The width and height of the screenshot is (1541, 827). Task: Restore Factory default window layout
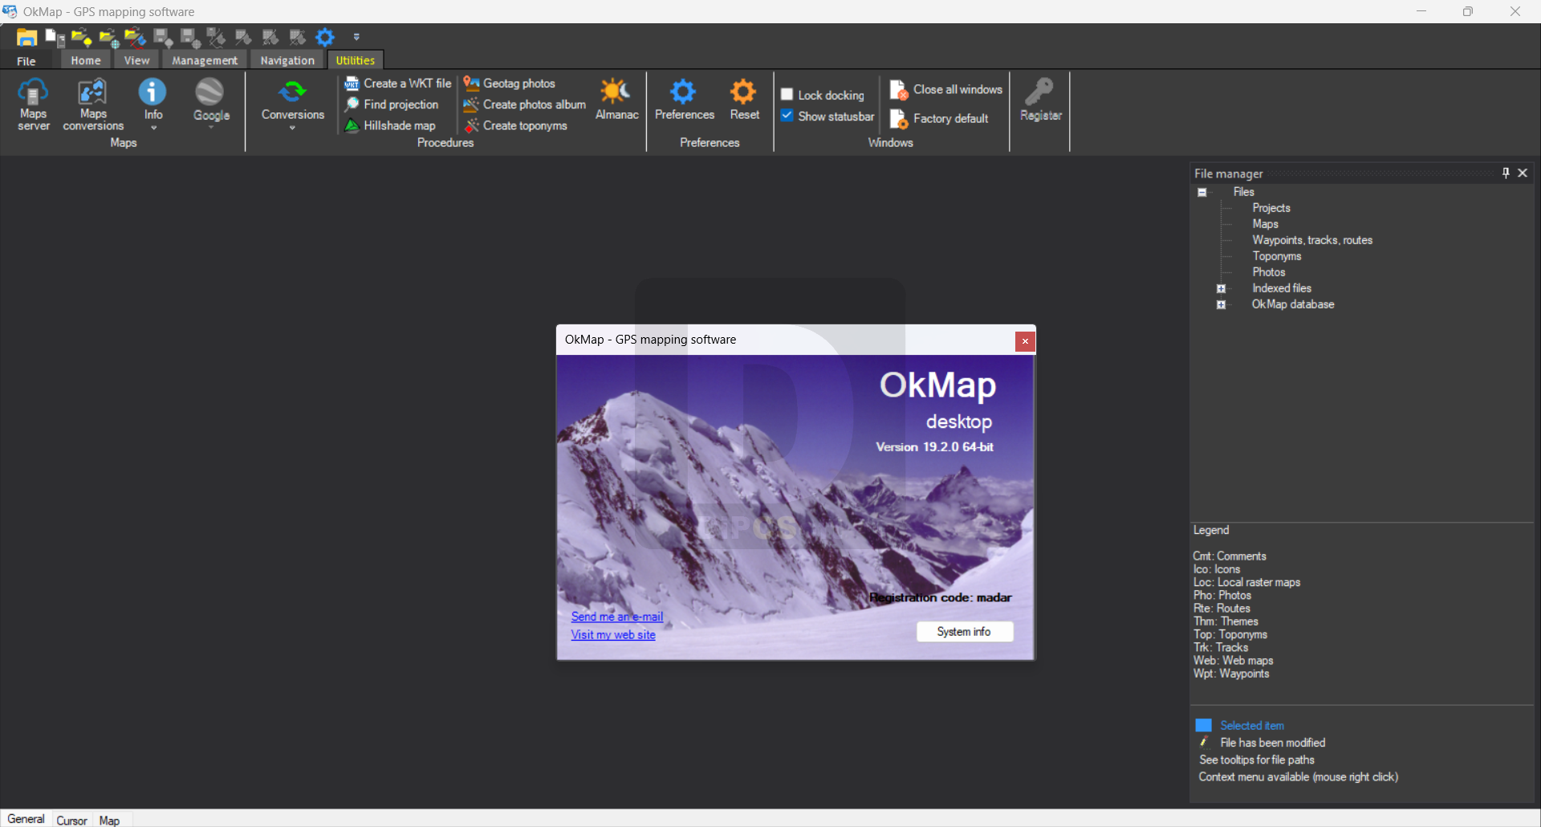[x=939, y=119]
